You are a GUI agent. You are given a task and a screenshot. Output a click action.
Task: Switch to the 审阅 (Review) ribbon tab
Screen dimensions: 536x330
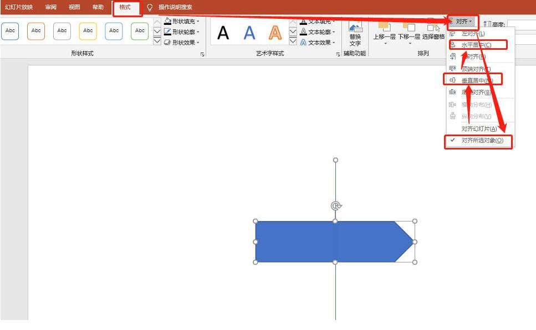(x=51, y=7)
